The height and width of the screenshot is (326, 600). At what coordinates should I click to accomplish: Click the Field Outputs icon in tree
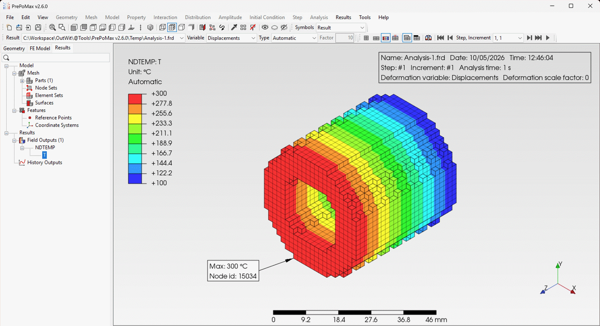tap(22, 140)
